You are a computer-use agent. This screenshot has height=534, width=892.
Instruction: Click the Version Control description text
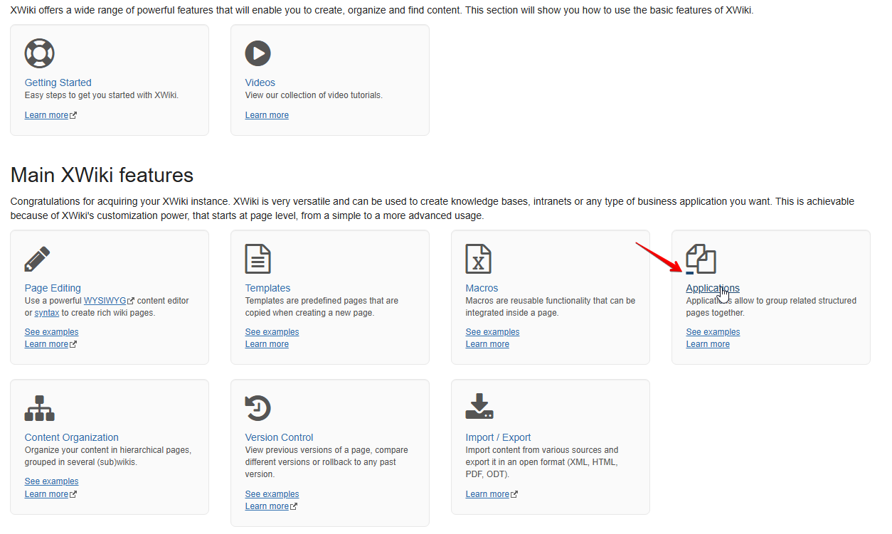click(x=326, y=462)
